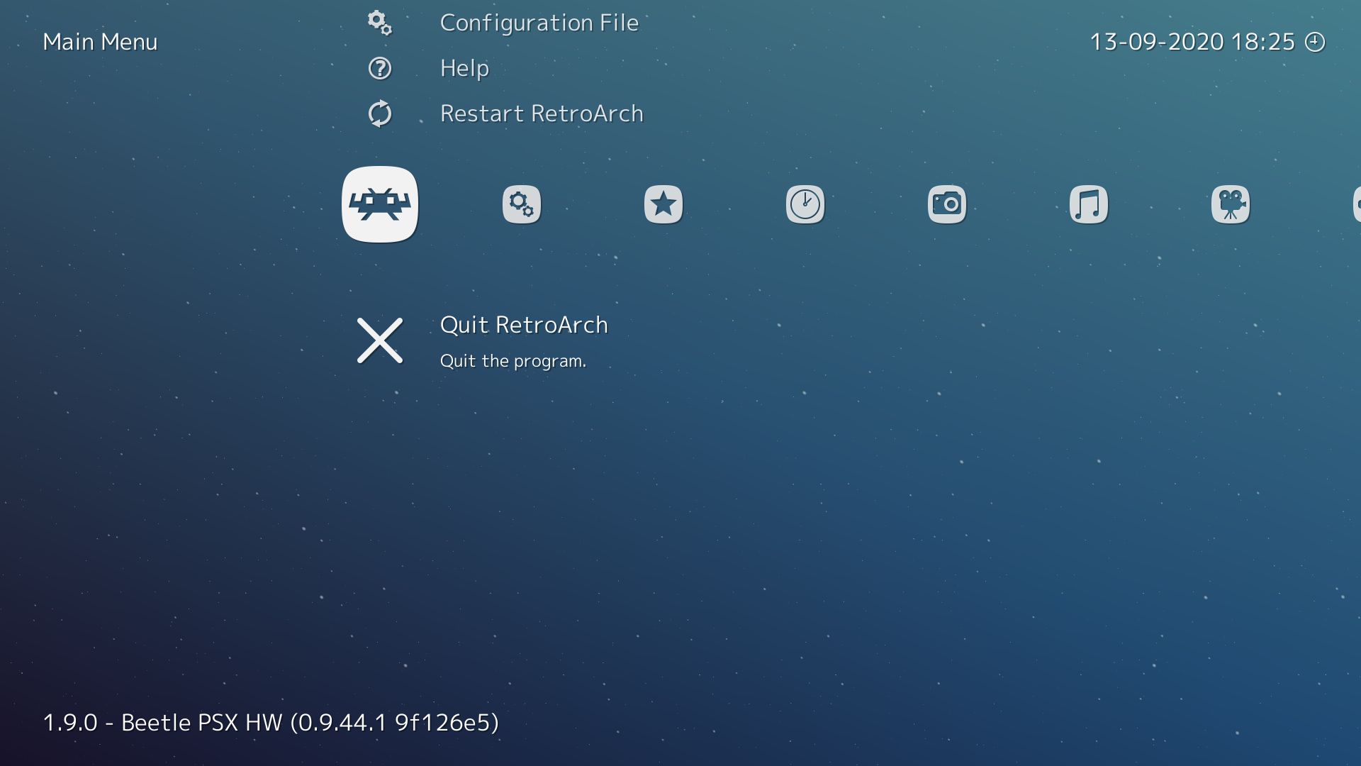Open the Music note tab
This screenshot has height=766, width=1361.
pyautogui.click(x=1089, y=204)
